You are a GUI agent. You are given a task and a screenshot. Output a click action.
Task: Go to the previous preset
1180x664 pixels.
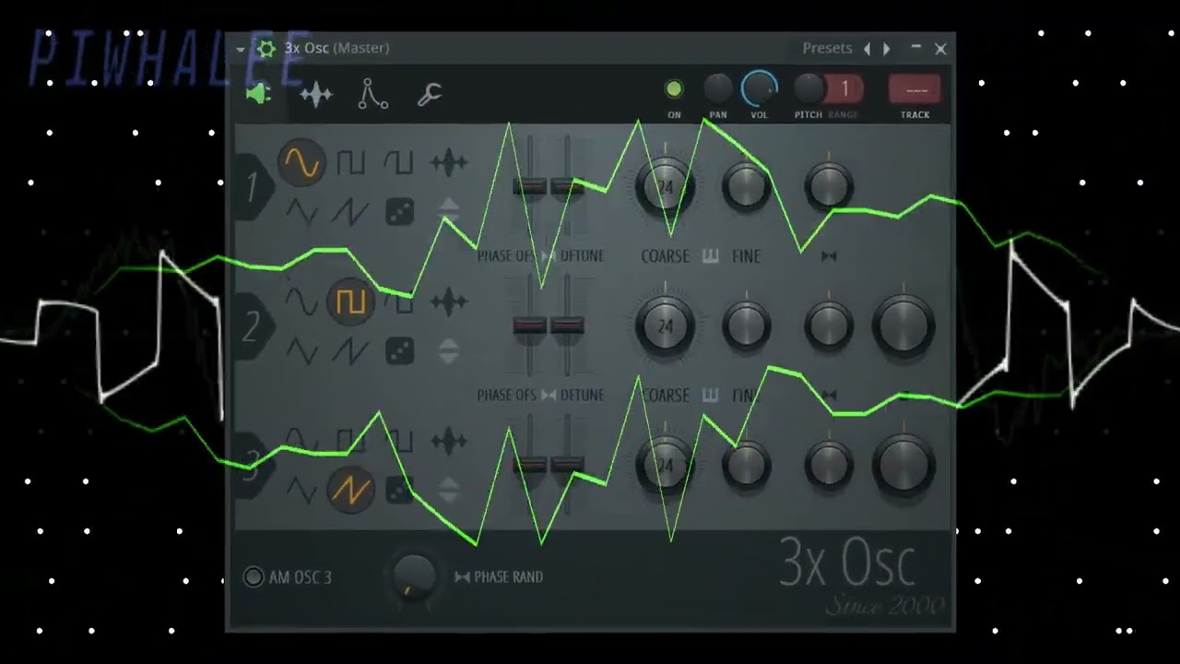(x=867, y=49)
